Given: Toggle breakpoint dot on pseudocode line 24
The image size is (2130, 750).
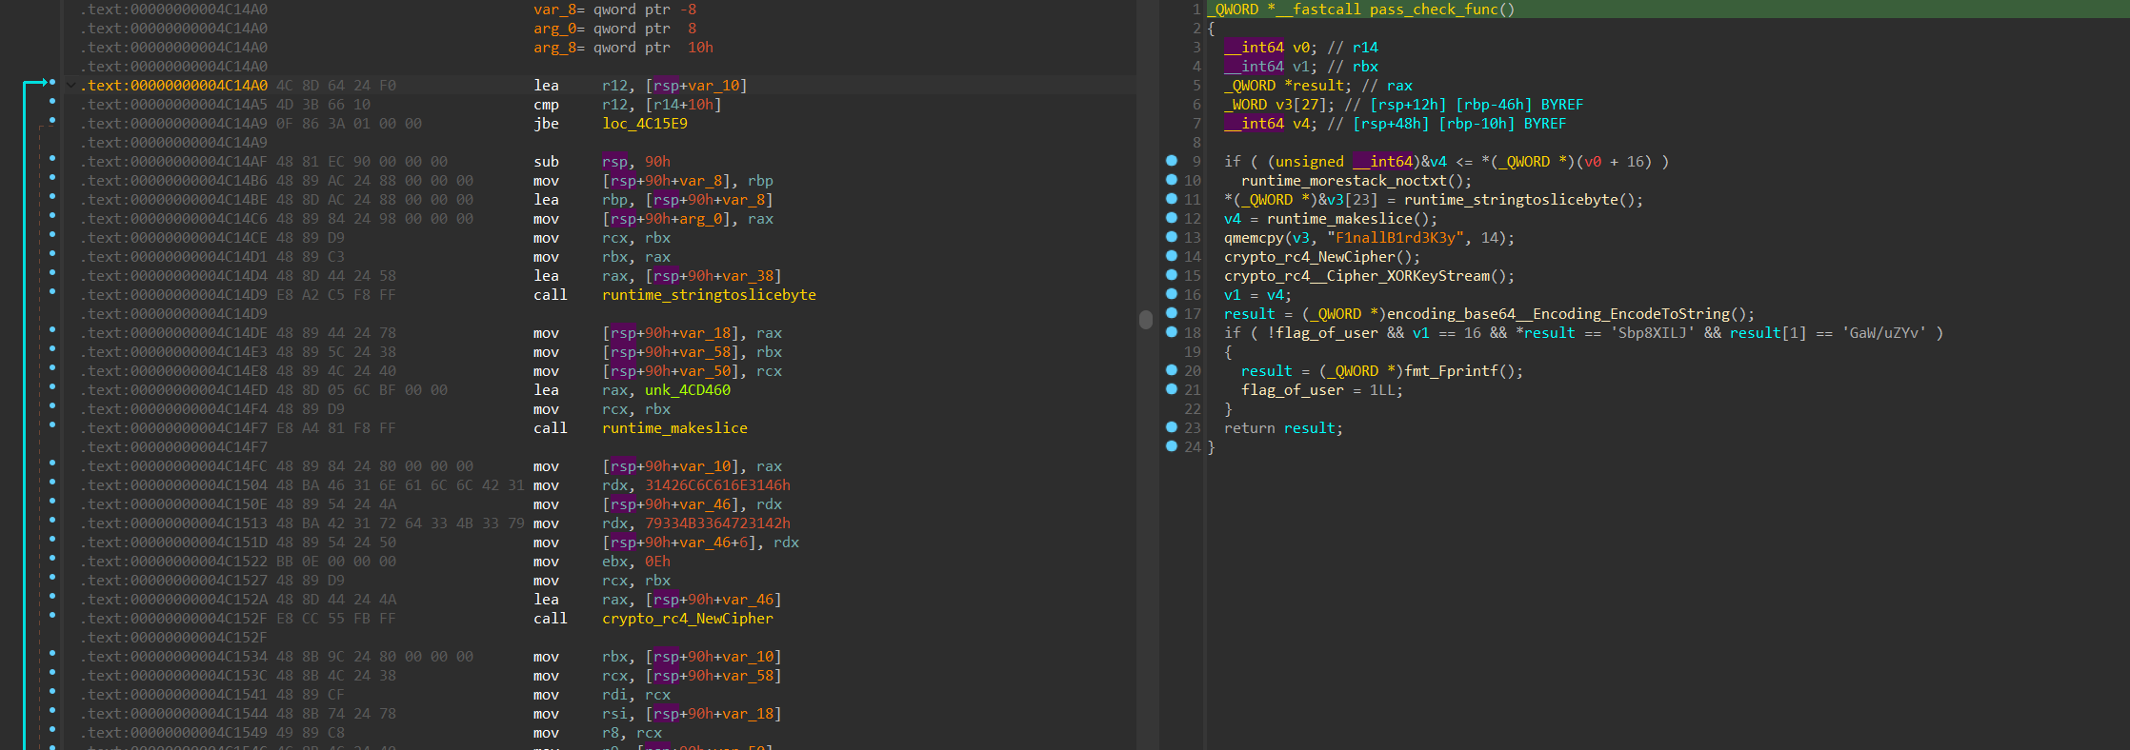Looking at the screenshot, I should pos(1172,446).
